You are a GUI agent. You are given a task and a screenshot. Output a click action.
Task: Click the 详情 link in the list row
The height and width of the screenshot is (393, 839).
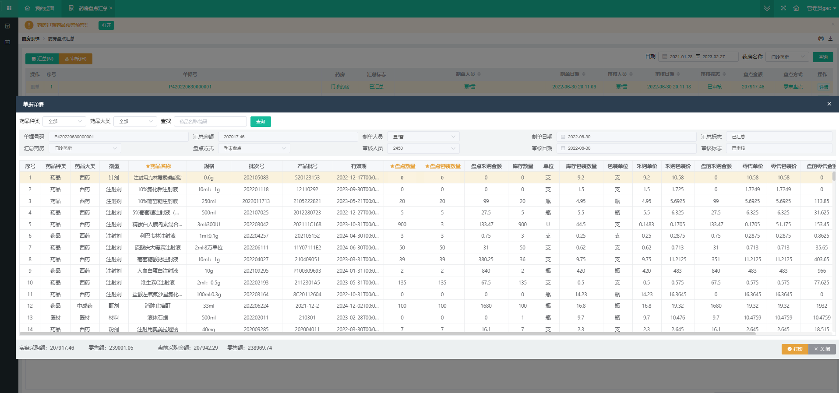pyautogui.click(x=823, y=87)
